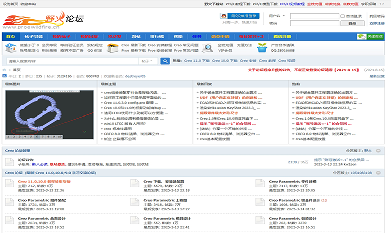Image resolution: width=391 pixels, height=233 pixels.
Task: Tick the 自动登录 checkbox
Action: coord(342,16)
